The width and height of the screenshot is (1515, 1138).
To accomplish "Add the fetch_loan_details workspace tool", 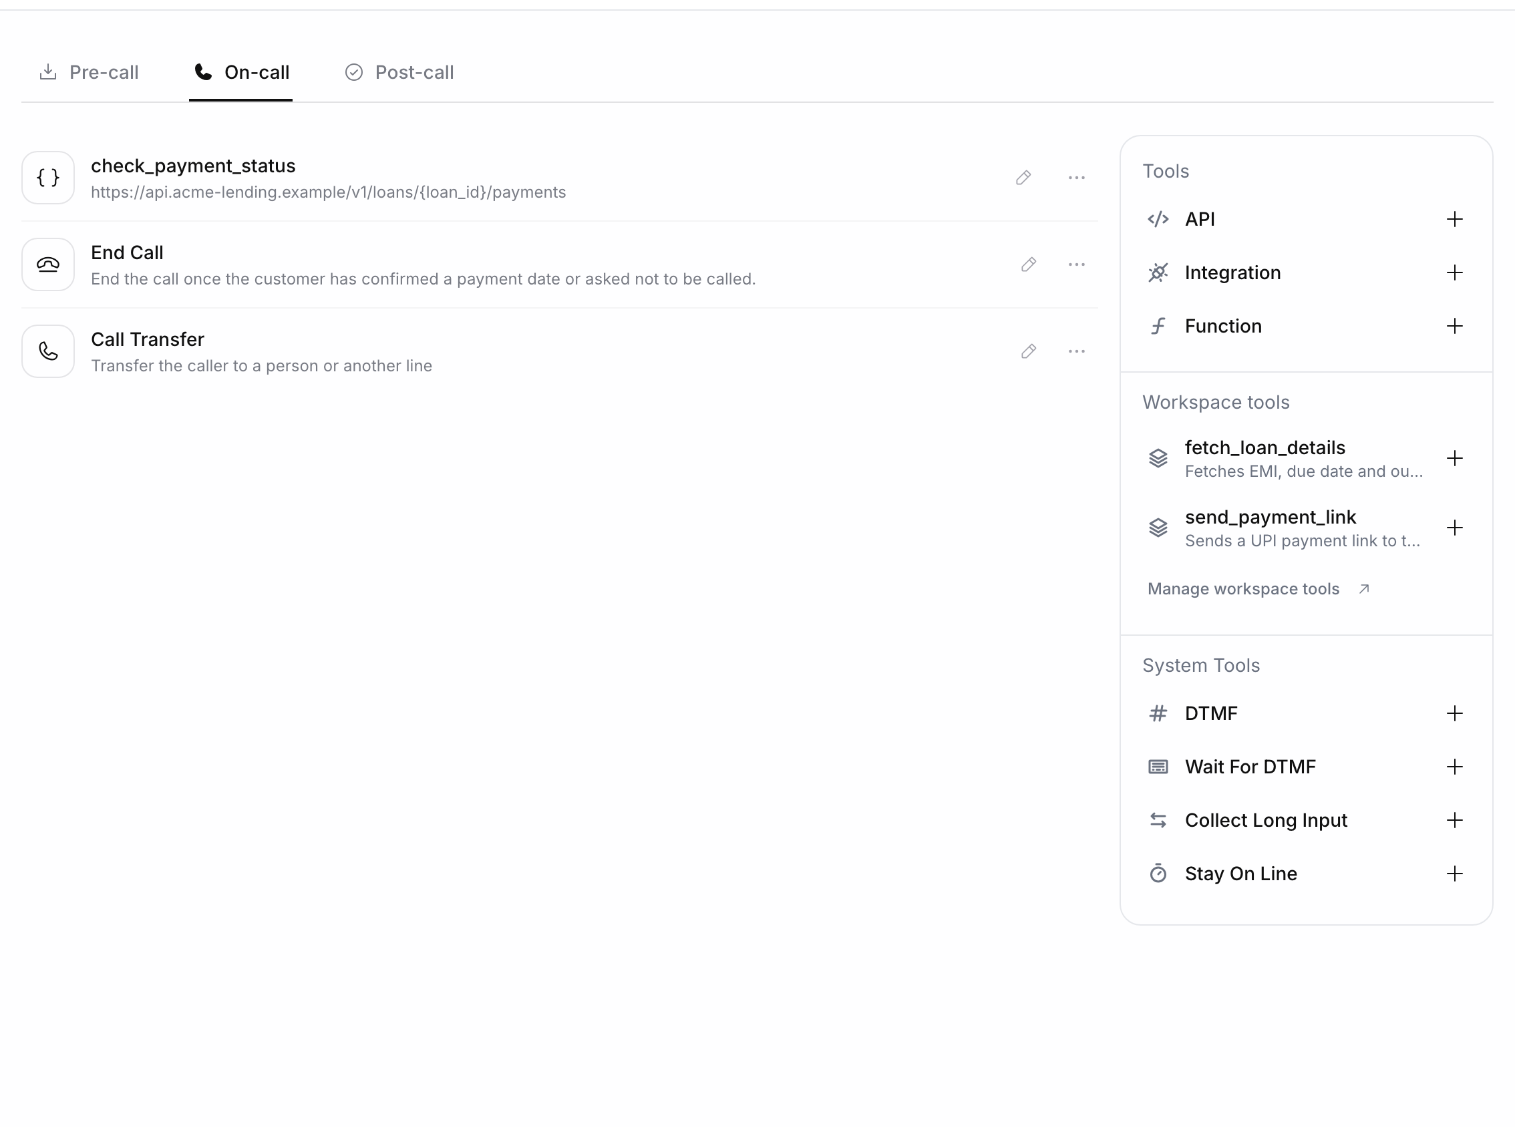I will tap(1455, 459).
